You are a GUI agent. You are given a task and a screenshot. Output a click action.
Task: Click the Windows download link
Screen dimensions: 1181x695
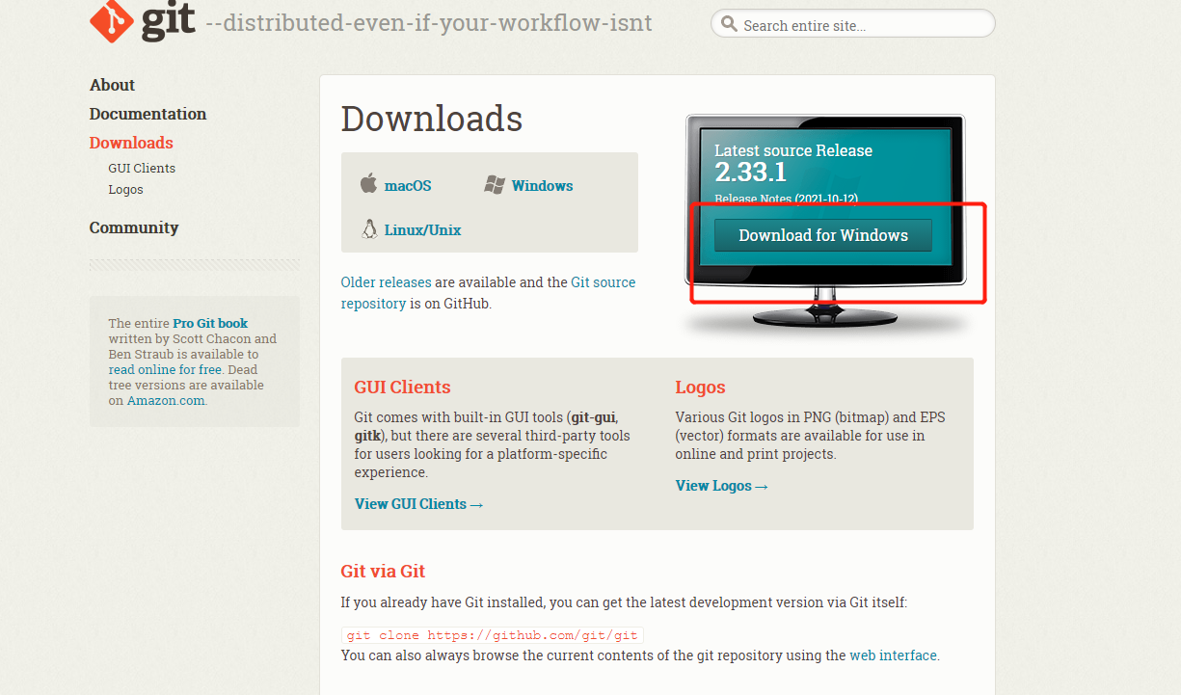[542, 185]
